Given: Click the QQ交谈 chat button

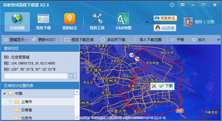Looking at the screenshot, I should point(165,28).
